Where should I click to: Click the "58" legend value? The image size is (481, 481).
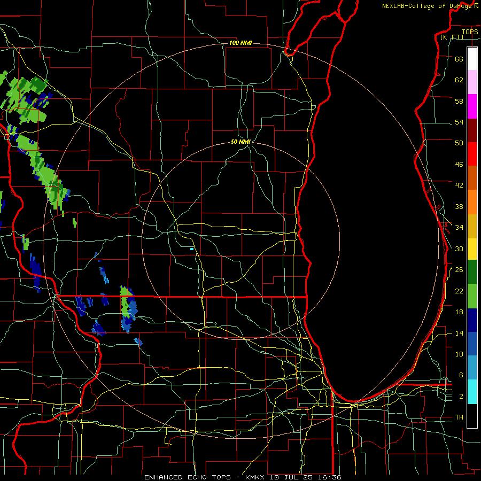(x=459, y=101)
